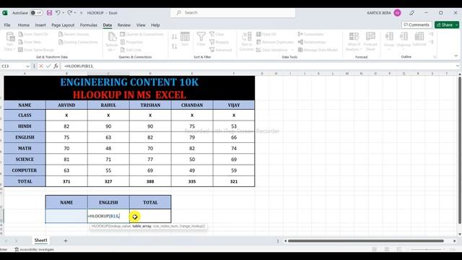462x260 pixels.
Task: Save the workbook via disk icon
Action: pos(49,13)
